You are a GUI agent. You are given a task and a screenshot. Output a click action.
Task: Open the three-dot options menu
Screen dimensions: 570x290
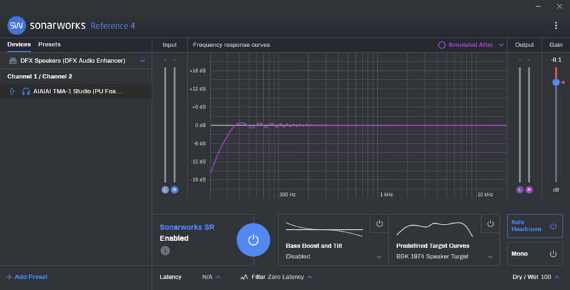click(555, 25)
